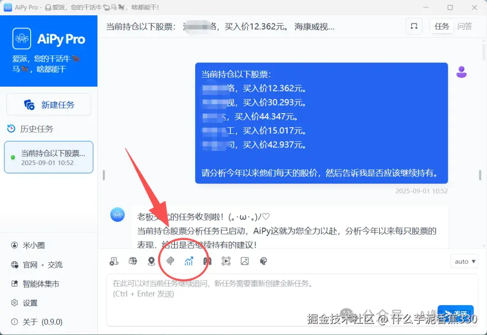The width and height of the screenshot is (487, 335).
Task: Click the image tool icon
Action: coord(244,261)
